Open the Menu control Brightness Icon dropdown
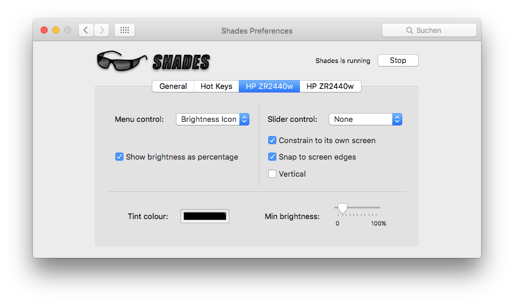This screenshot has height=305, width=514. click(x=212, y=120)
